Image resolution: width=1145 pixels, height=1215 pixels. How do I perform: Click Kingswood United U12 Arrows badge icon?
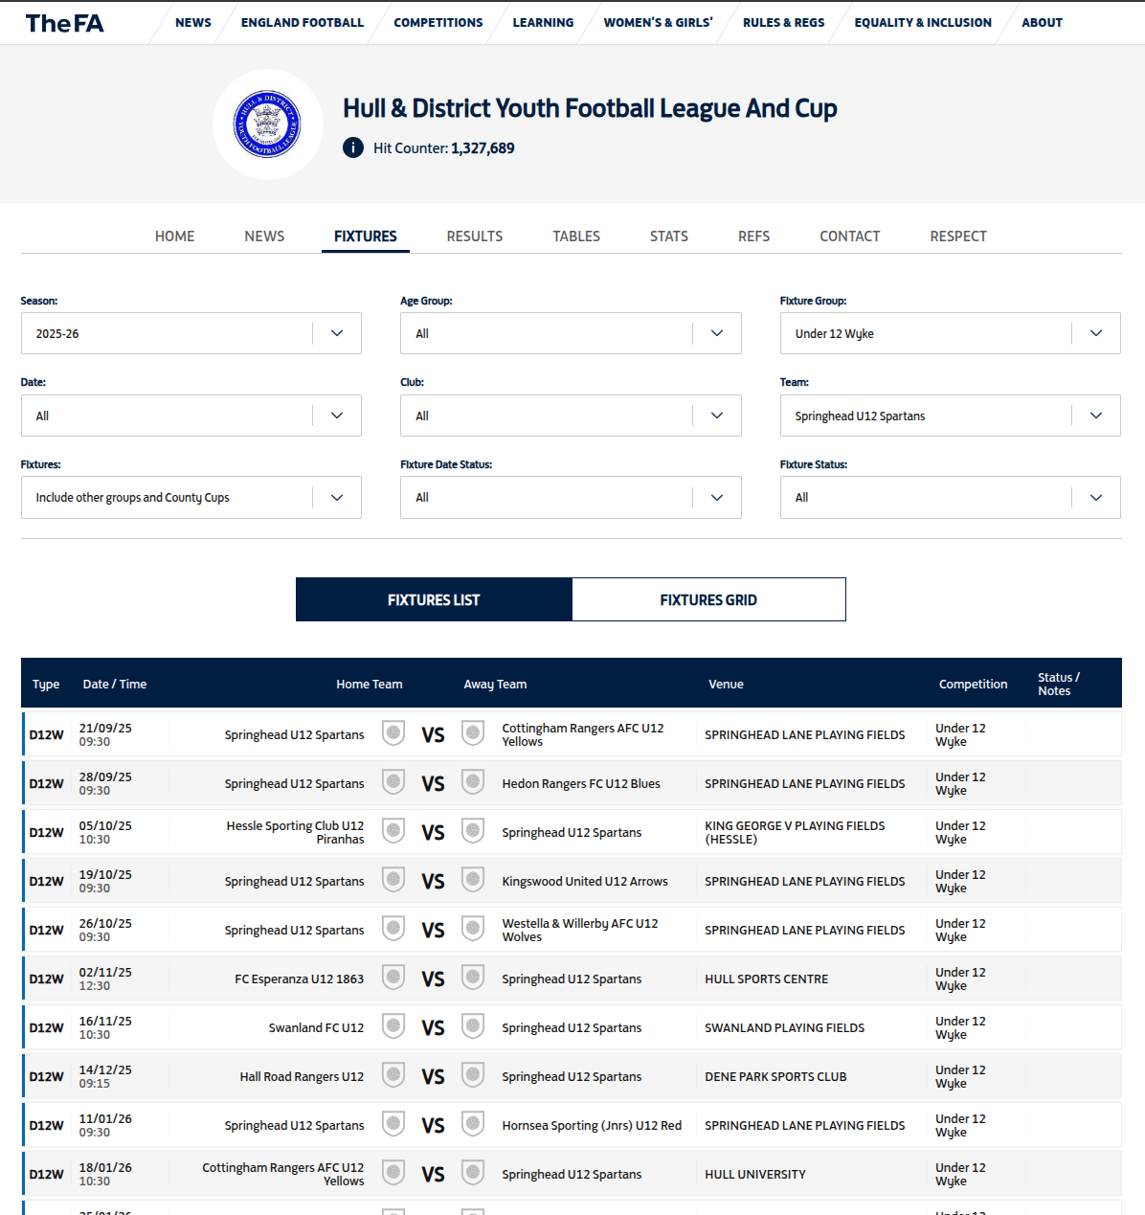coord(473,880)
